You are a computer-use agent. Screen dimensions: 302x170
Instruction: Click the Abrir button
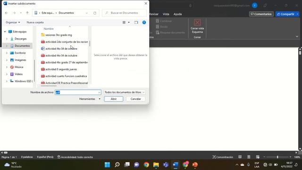coord(113,99)
